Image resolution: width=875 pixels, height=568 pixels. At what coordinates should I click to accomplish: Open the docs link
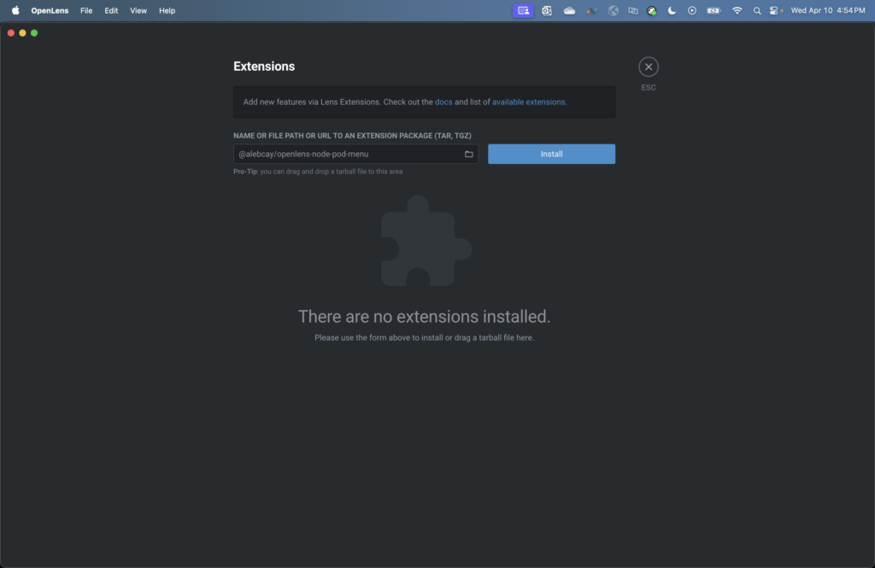point(443,102)
